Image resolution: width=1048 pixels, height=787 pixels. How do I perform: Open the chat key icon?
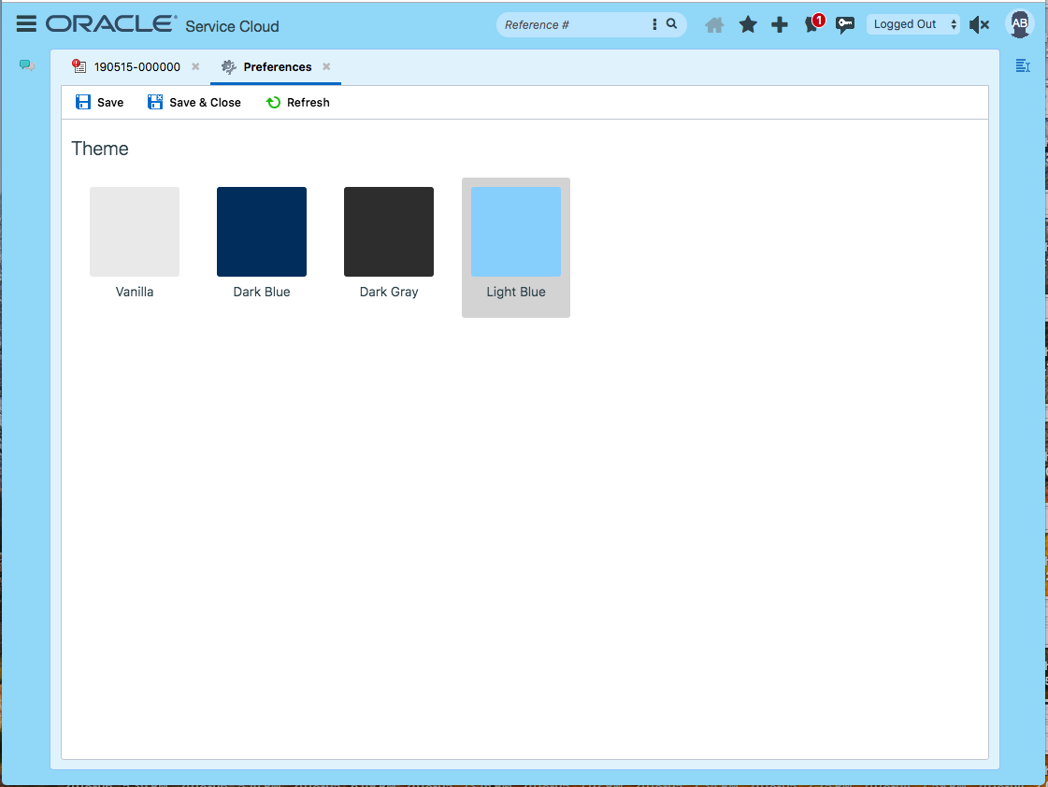coord(845,24)
